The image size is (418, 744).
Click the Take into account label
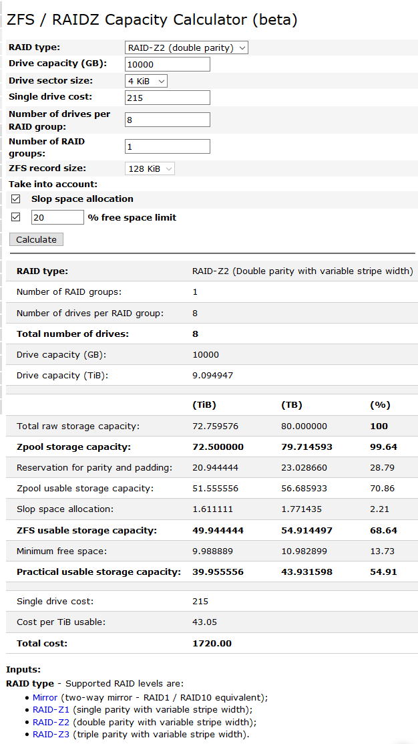pyautogui.click(x=53, y=184)
